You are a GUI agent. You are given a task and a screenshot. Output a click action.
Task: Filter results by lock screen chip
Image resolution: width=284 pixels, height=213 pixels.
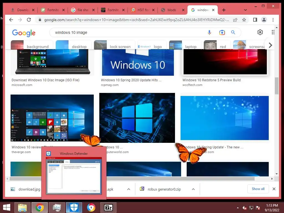point(115,45)
